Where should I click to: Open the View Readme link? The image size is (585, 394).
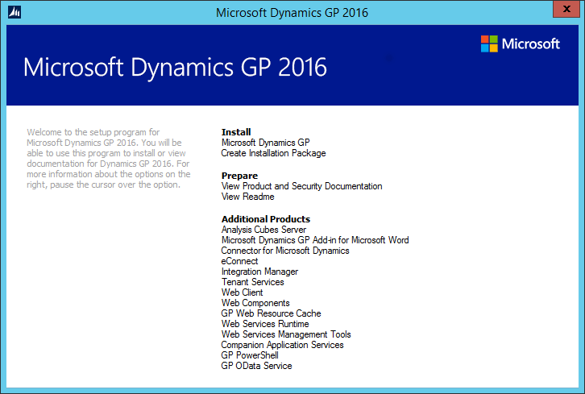point(247,197)
